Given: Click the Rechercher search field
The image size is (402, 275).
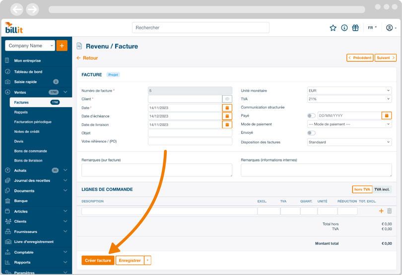Looking at the screenshot, I should tap(201, 28).
